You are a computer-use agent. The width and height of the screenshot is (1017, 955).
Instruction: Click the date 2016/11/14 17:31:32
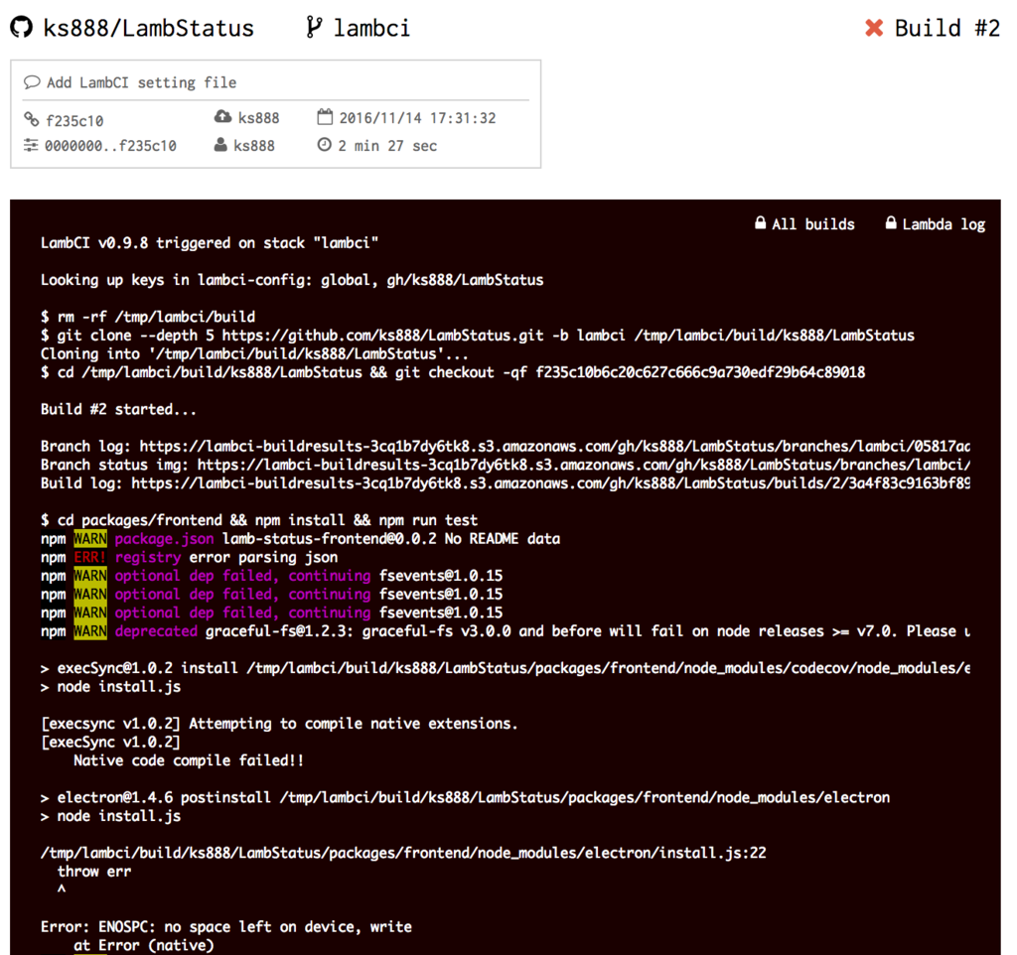pos(418,118)
